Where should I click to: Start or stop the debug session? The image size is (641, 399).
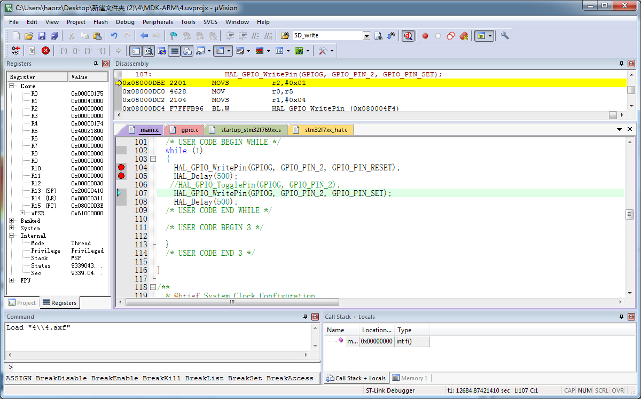(408, 36)
